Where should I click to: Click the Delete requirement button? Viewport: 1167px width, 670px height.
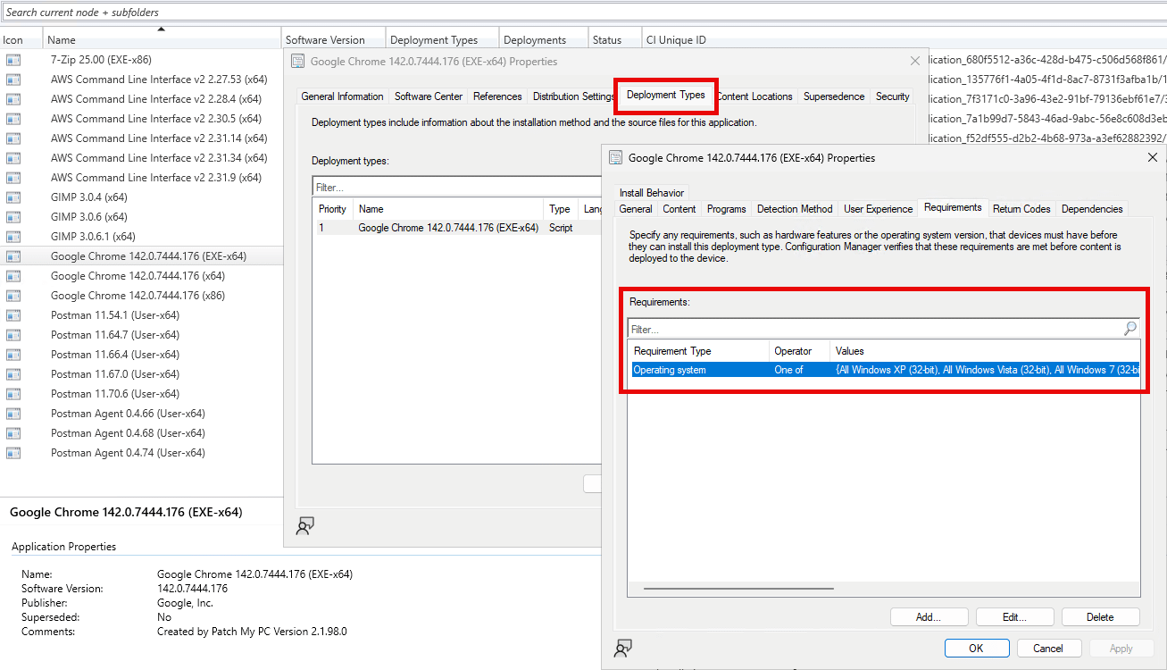pyautogui.click(x=1099, y=617)
